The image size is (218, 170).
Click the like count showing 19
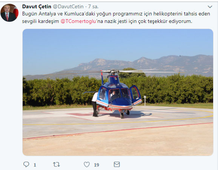click(97, 165)
